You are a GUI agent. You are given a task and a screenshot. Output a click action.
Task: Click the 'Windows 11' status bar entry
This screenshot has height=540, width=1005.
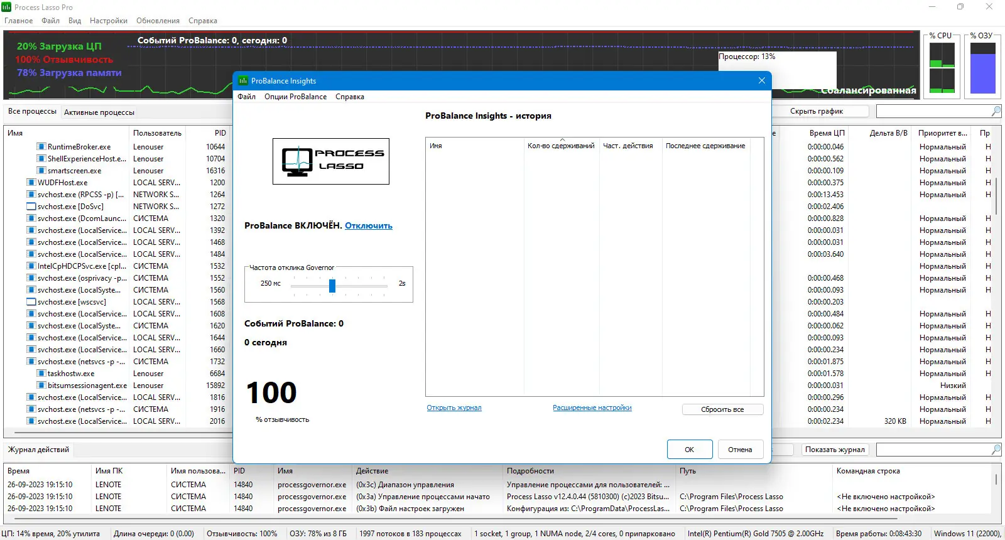(967, 534)
